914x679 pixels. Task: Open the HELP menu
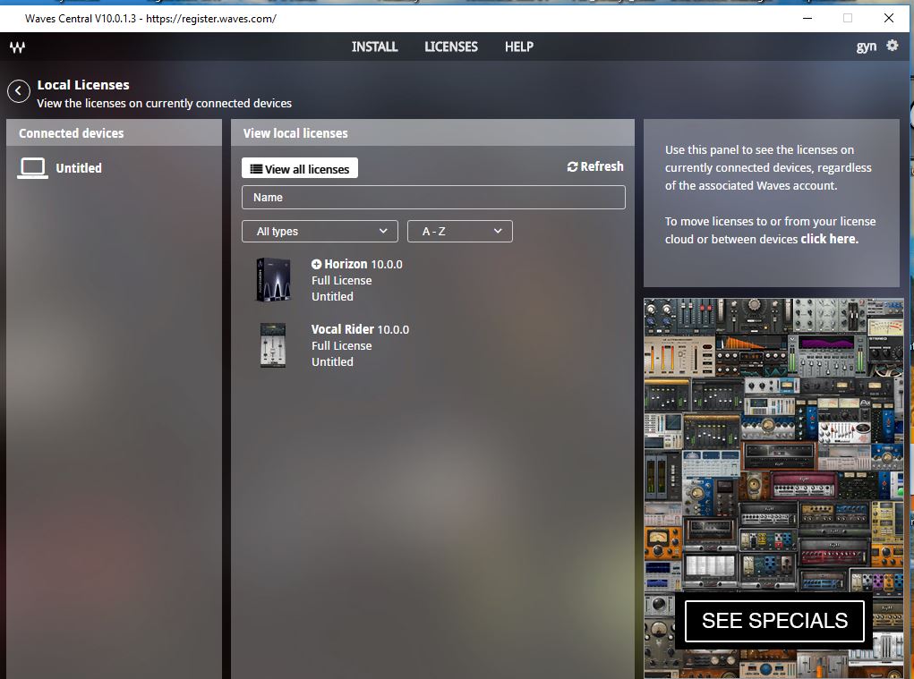point(519,47)
